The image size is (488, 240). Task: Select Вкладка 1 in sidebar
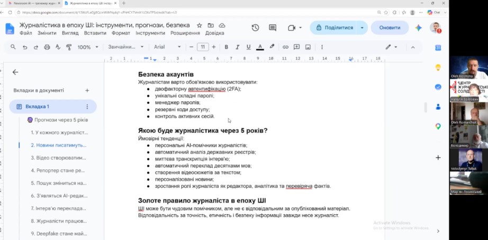[x=53, y=107]
